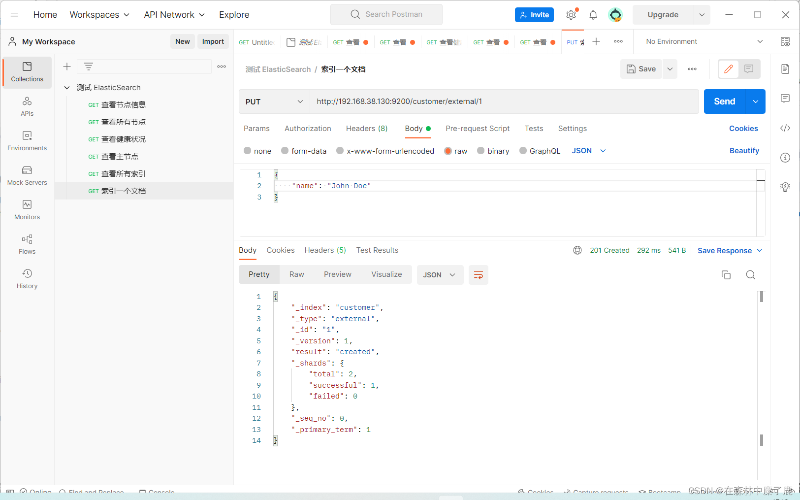Click the Send button
The width and height of the screenshot is (800, 500).
point(725,101)
